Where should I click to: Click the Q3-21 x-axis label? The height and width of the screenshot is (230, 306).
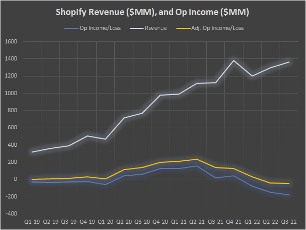pos(215,222)
